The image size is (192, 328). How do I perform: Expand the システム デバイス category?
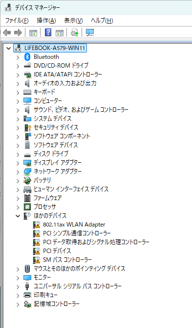click(18, 119)
